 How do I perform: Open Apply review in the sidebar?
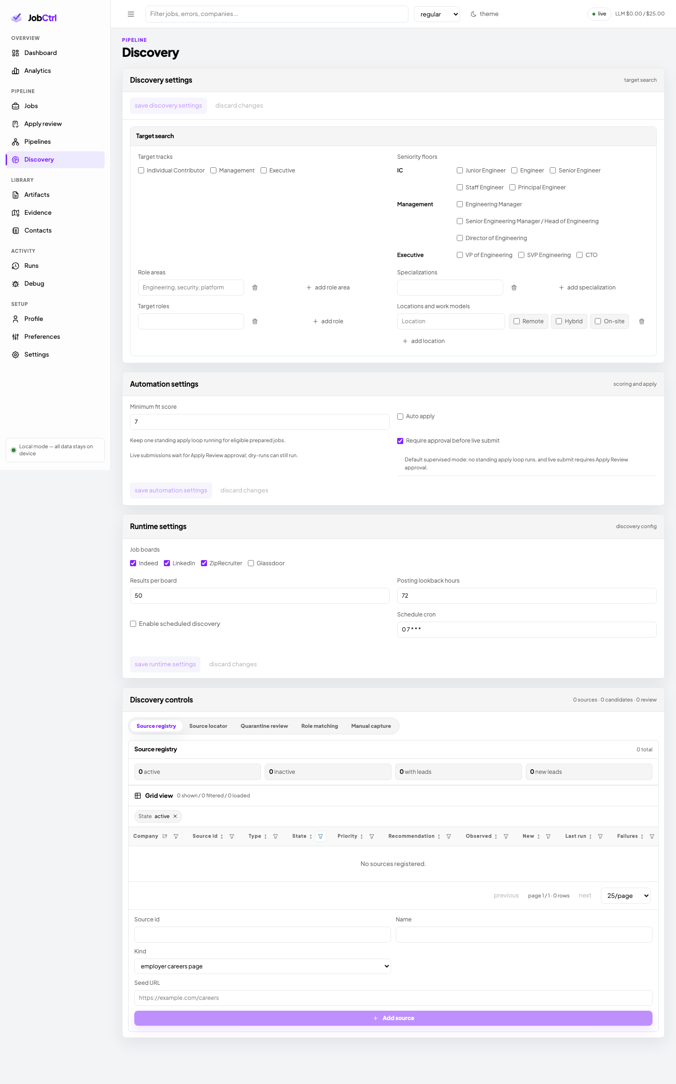[x=55, y=124]
